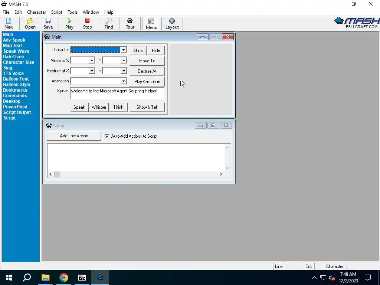Select Speak Wave in the sidebar
The height and width of the screenshot is (285, 380).
coord(16,51)
